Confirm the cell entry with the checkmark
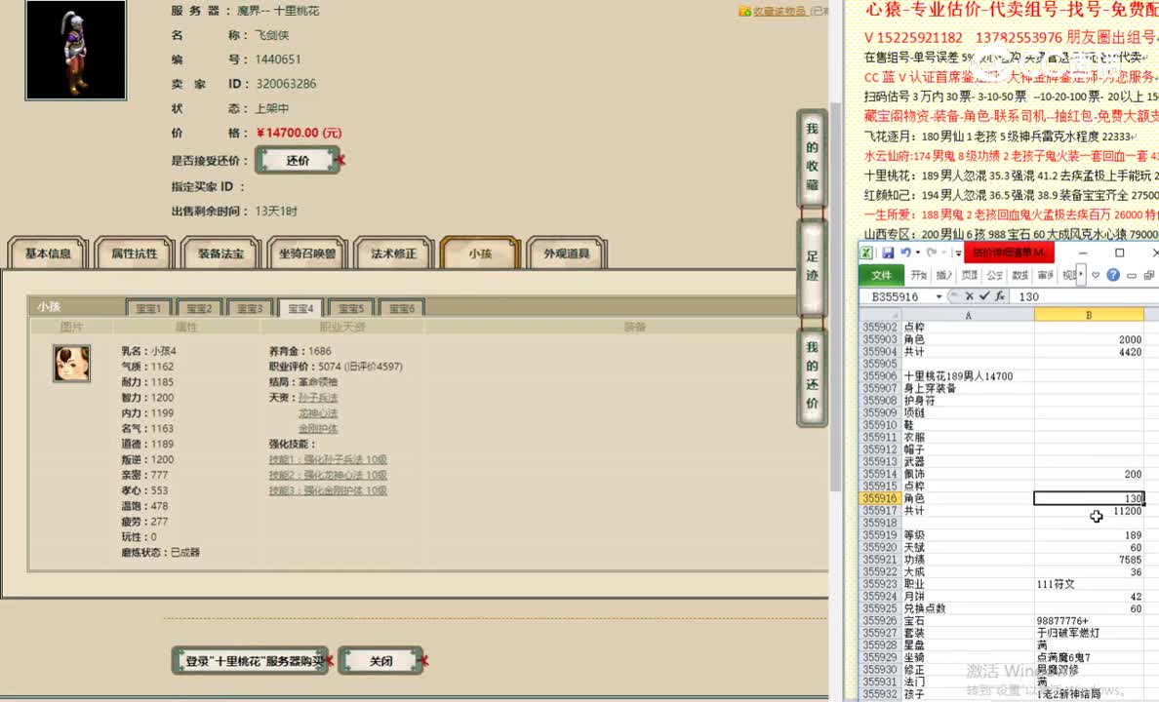 (x=983, y=296)
